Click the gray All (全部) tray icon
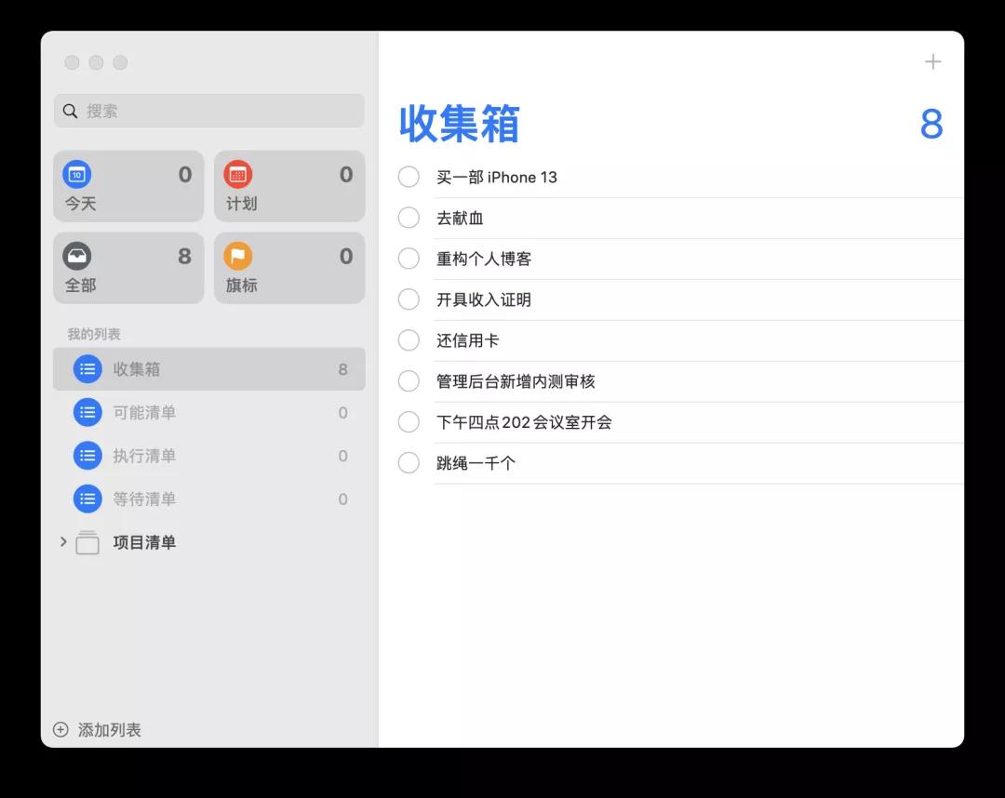 click(77, 256)
